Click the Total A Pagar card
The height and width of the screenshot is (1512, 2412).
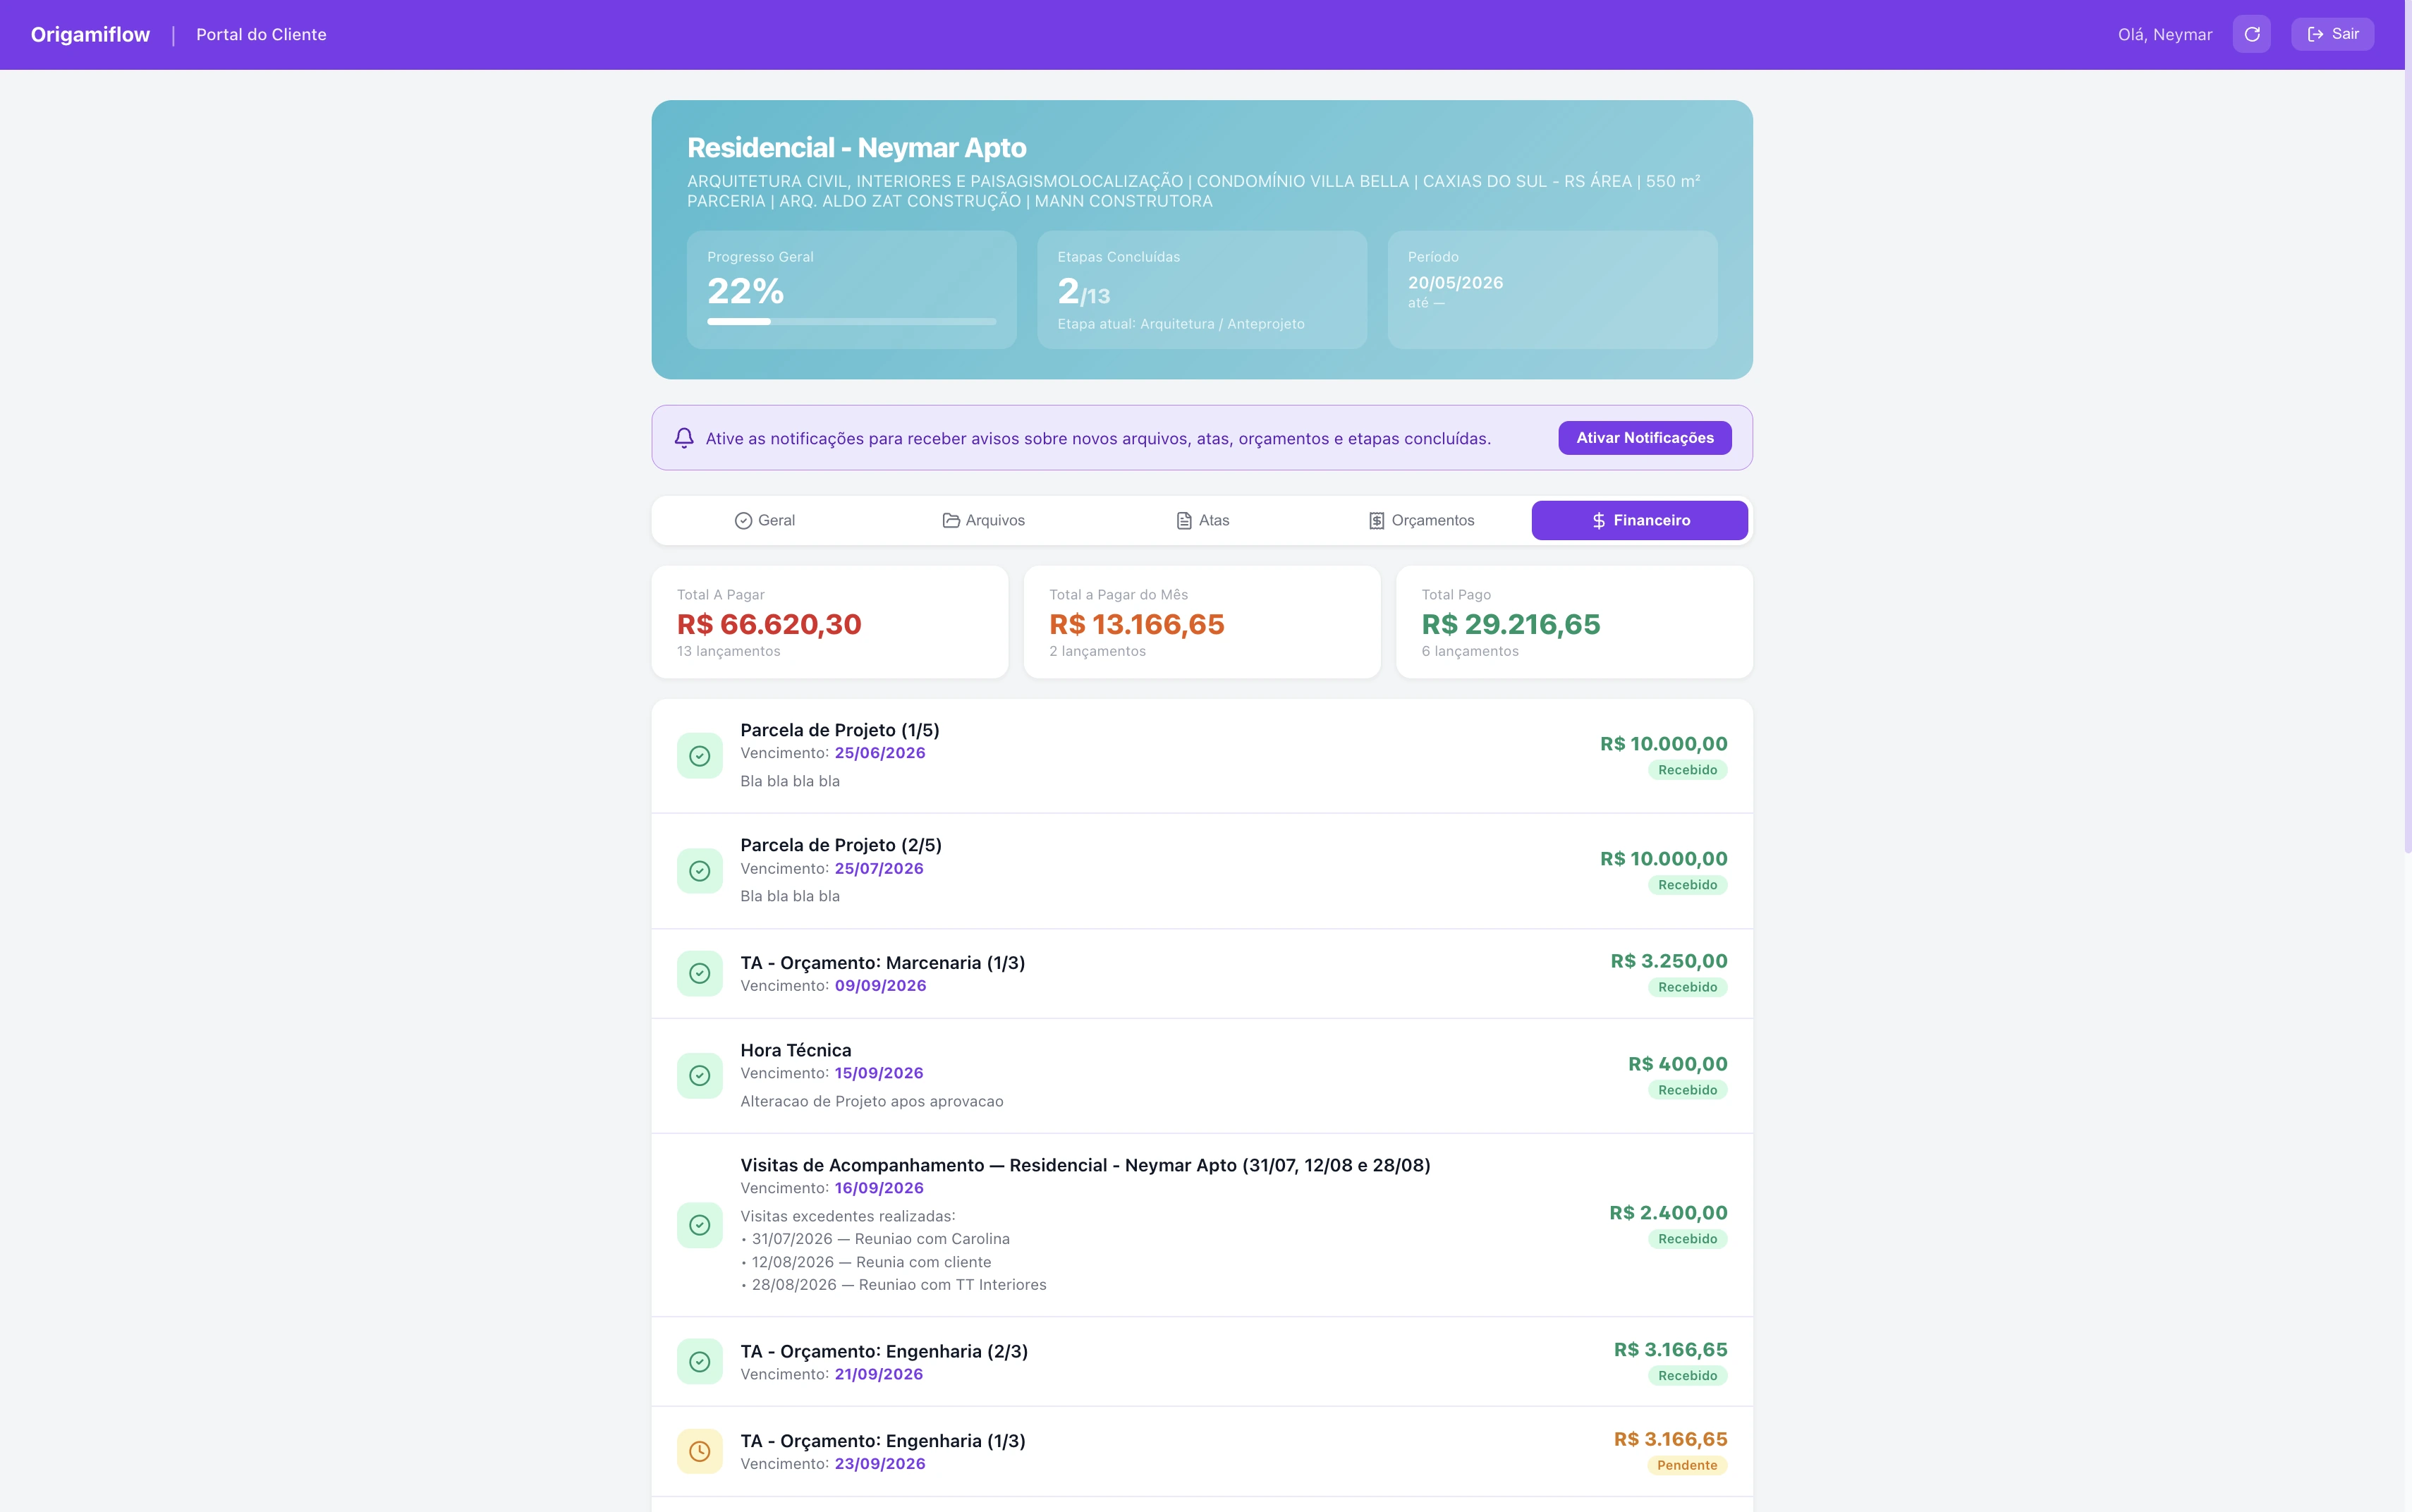pyautogui.click(x=830, y=622)
